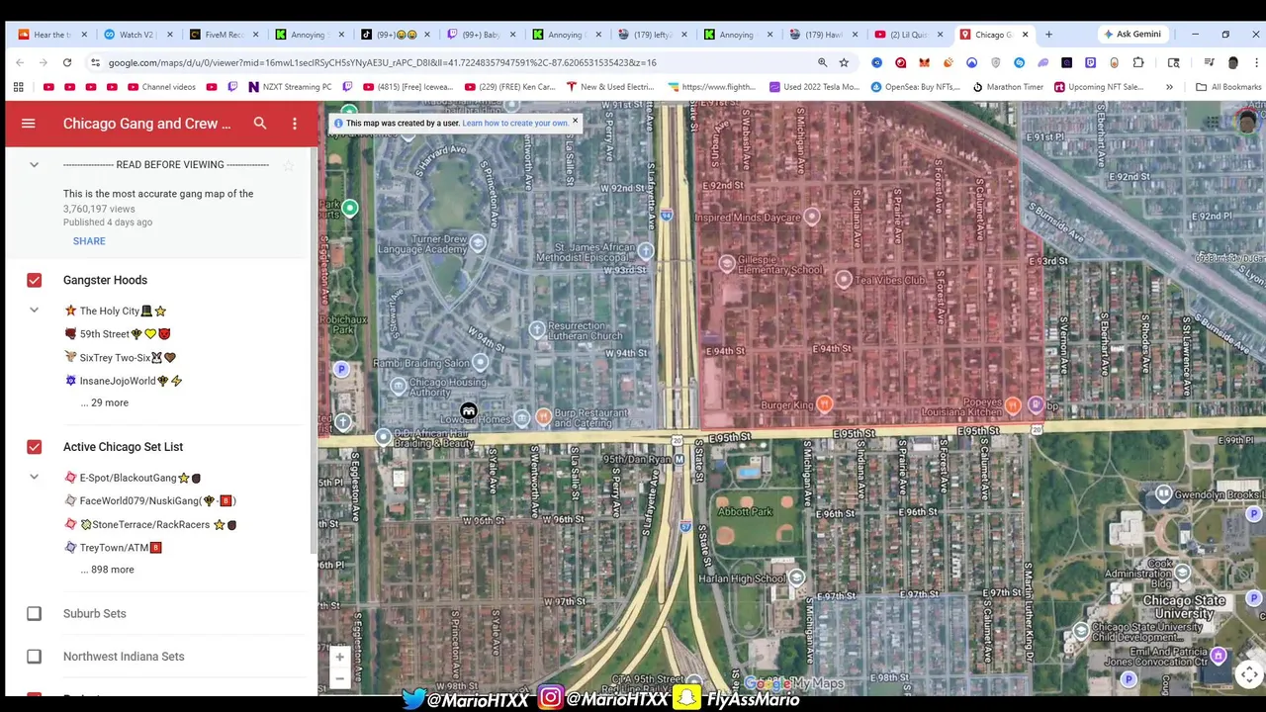The image size is (1266, 712).
Task: Open the All Bookmarks folder
Action: pos(1228,87)
